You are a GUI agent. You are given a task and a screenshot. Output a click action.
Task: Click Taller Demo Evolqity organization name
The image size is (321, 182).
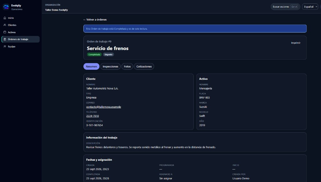pos(56,10)
